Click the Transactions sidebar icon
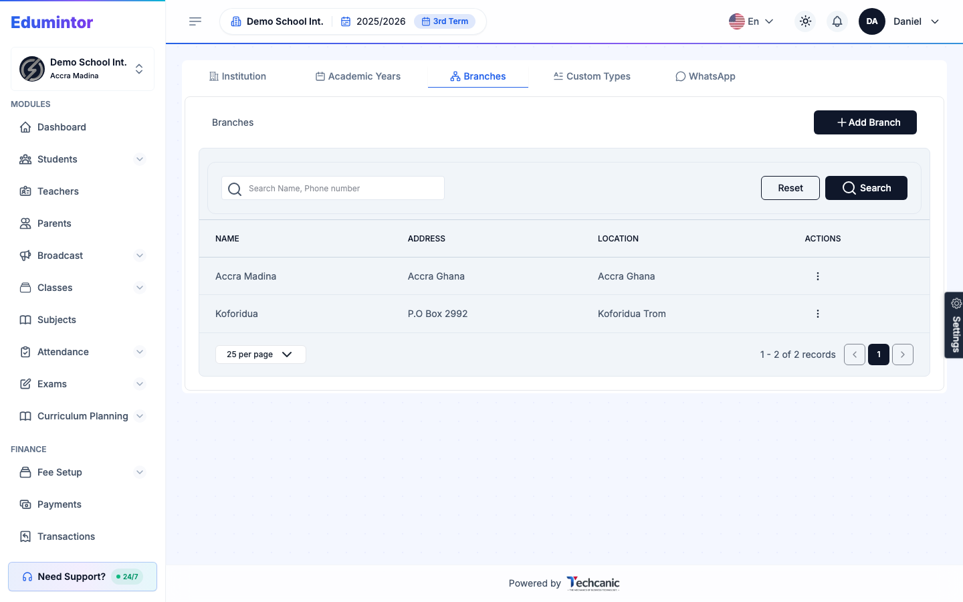This screenshot has width=963, height=602. [x=25, y=536]
